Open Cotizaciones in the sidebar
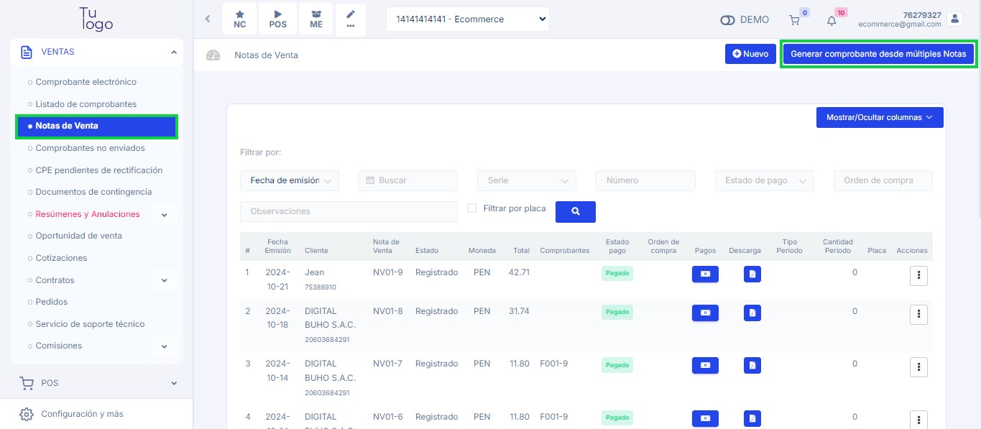The width and height of the screenshot is (981, 429). (x=61, y=258)
